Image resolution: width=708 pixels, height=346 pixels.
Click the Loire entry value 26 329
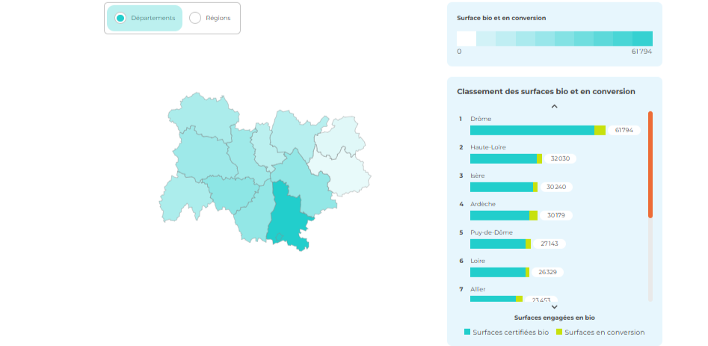[x=547, y=273]
